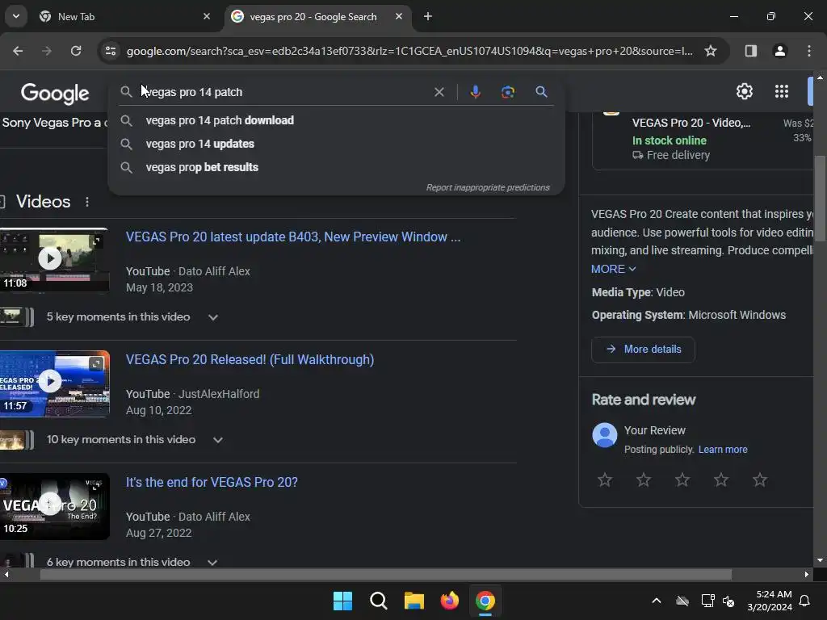Click the browser forward arrow
Viewport: 827px width, 620px height.
pyautogui.click(x=47, y=51)
